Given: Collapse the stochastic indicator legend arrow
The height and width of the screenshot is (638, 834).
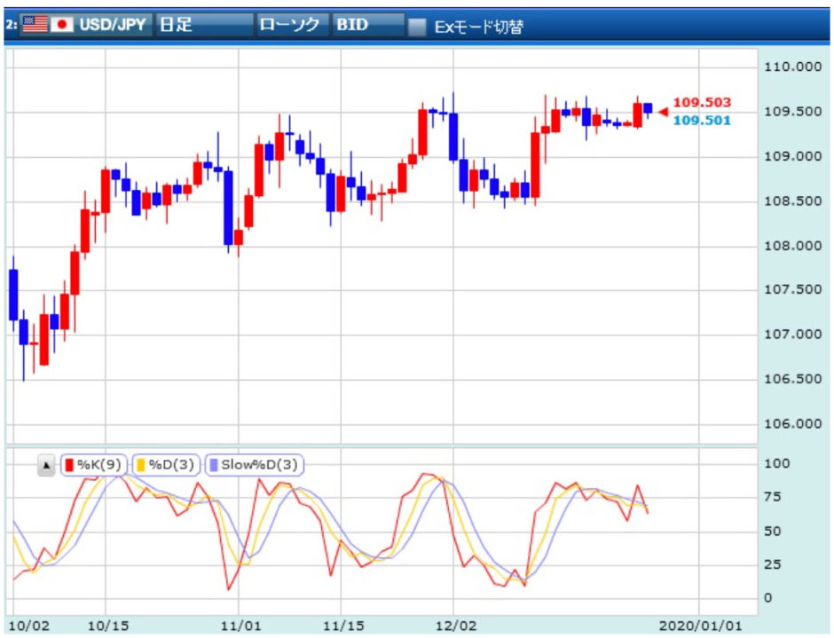Looking at the screenshot, I should 46,466.
